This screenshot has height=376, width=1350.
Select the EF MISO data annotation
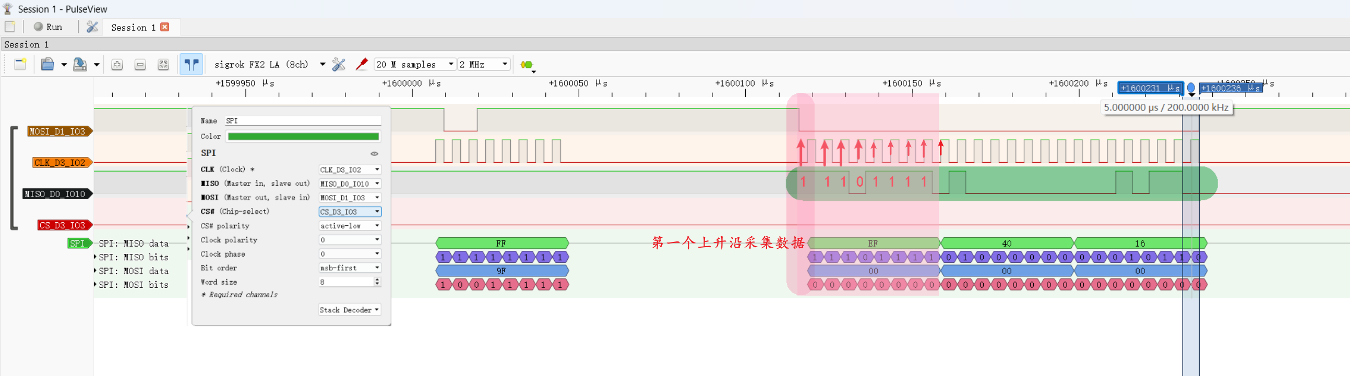tap(873, 244)
